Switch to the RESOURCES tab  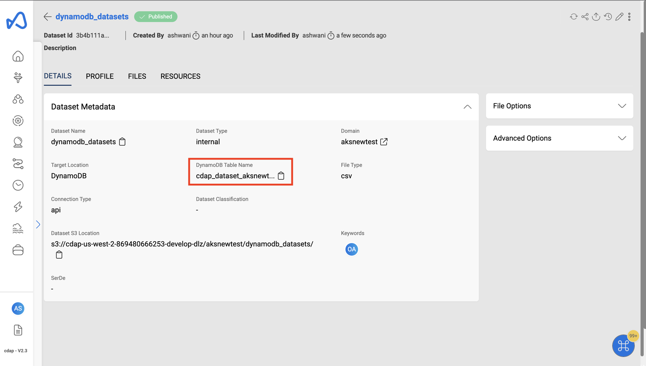(181, 76)
